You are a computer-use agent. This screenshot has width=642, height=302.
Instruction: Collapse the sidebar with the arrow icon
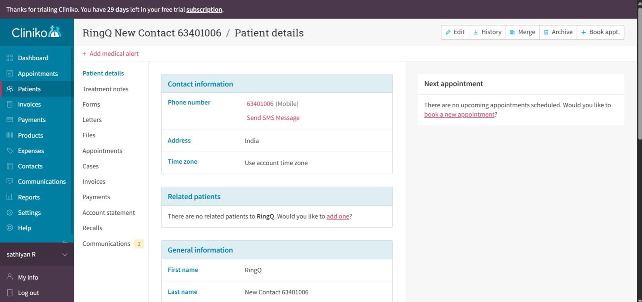tap(65, 242)
